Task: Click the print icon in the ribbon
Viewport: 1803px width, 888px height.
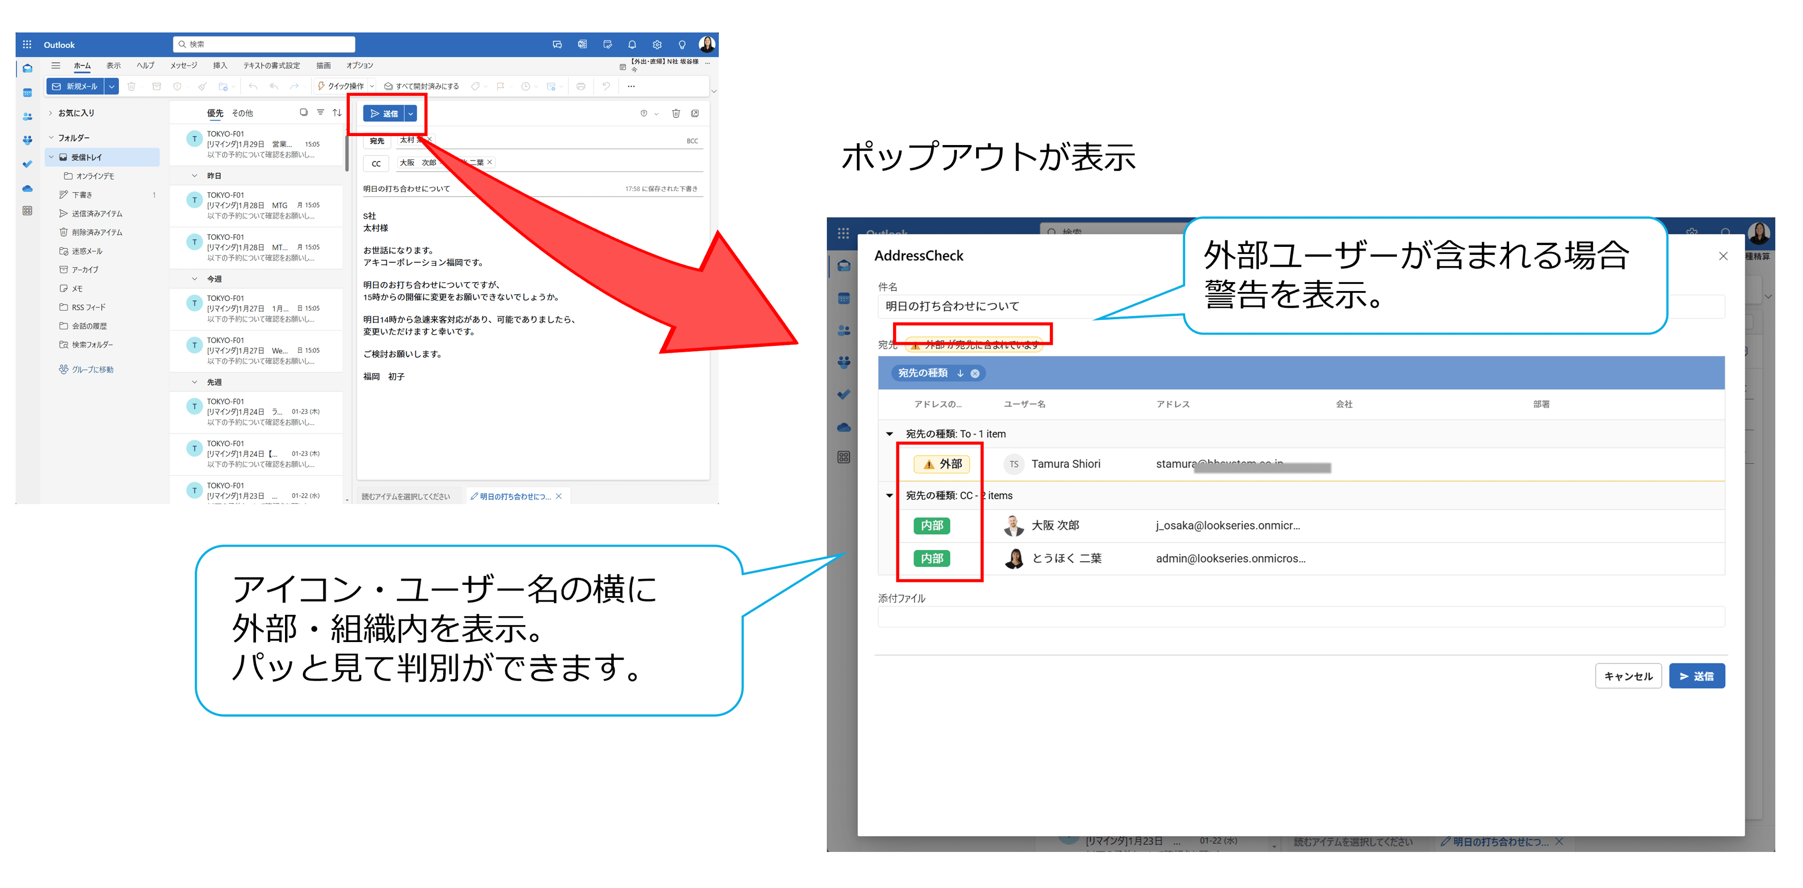Action: click(581, 86)
